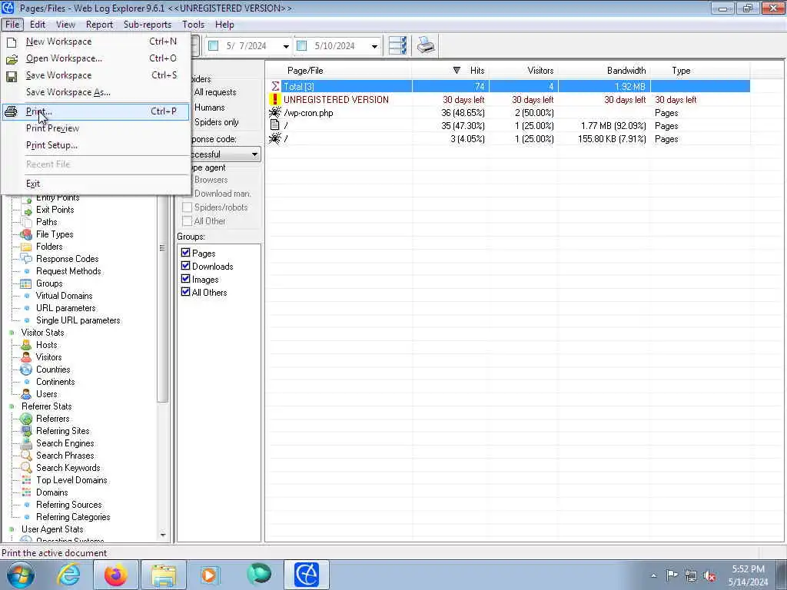Select the Humans radio option

pos(209,108)
